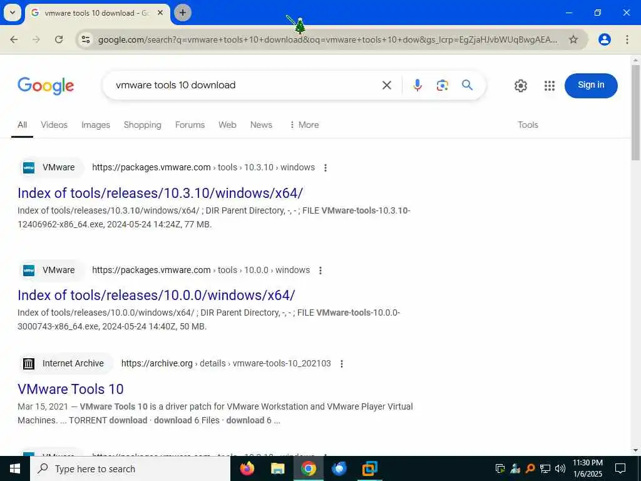Reload the page with the refresh icon
The image size is (641, 481).
(59, 39)
